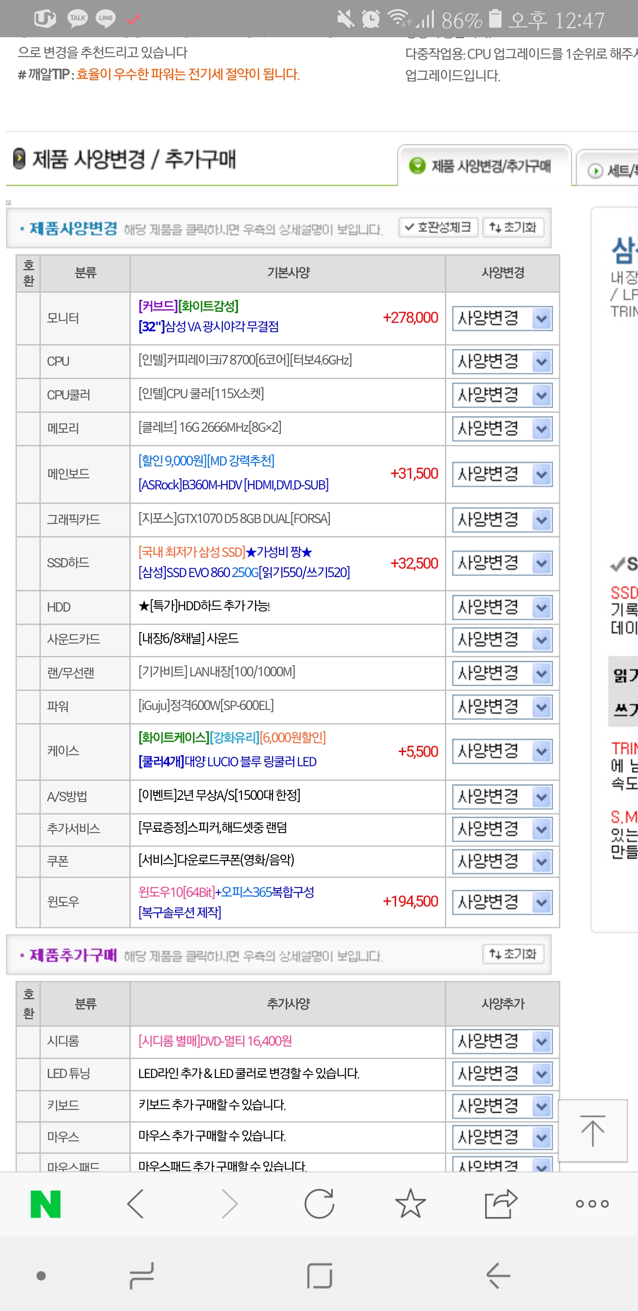Tap Android back navigation arrow
The image size is (638, 1311).
point(498,1276)
